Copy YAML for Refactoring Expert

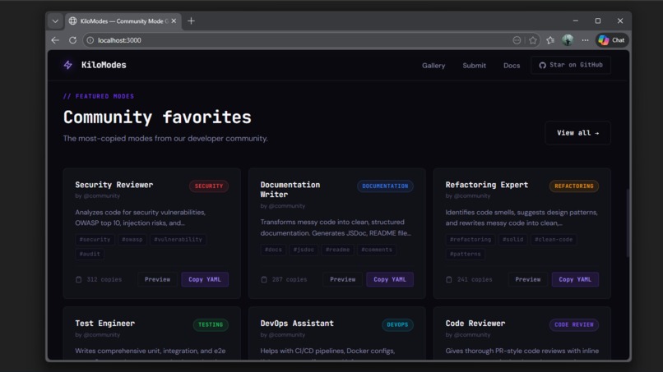pyautogui.click(x=575, y=279)
